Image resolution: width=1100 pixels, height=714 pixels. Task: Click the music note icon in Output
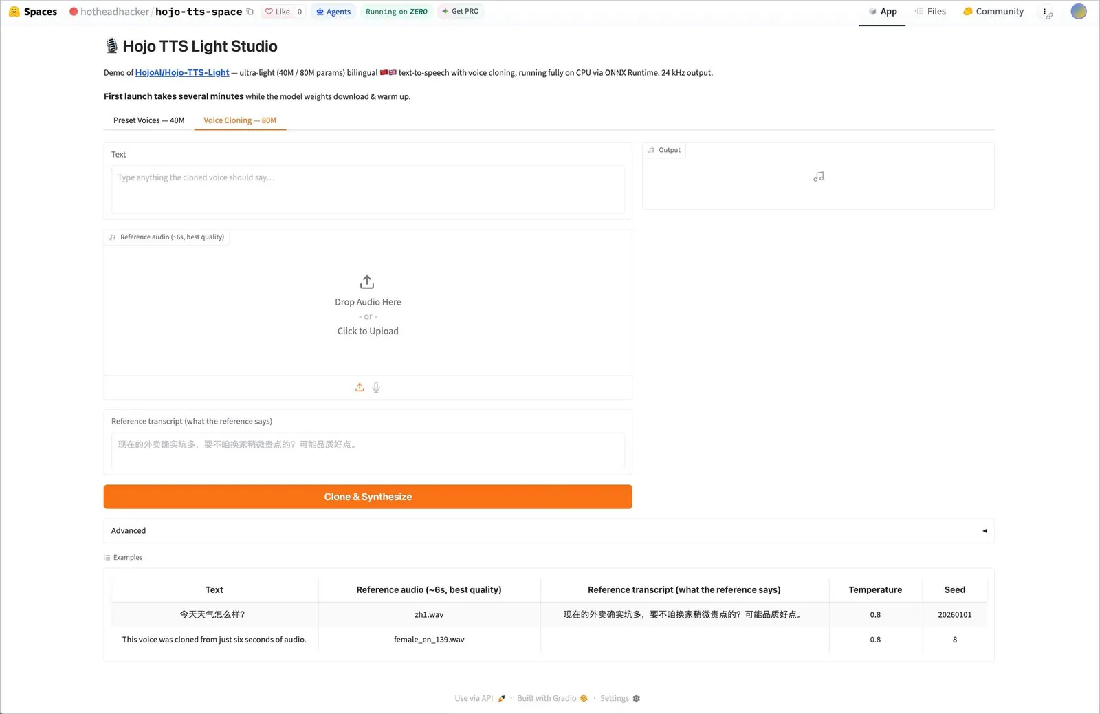pos(818,177)
